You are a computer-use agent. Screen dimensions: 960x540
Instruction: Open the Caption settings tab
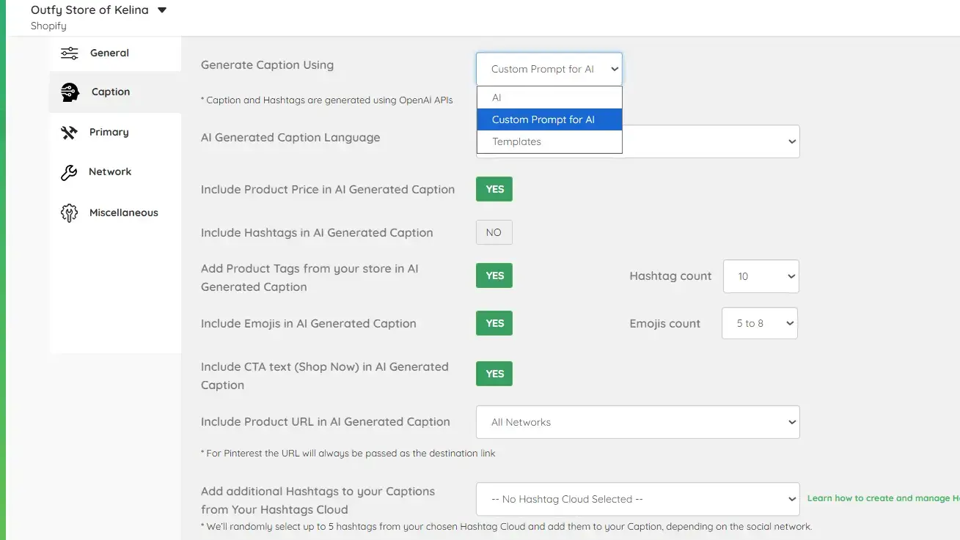(x=115, y=92)
